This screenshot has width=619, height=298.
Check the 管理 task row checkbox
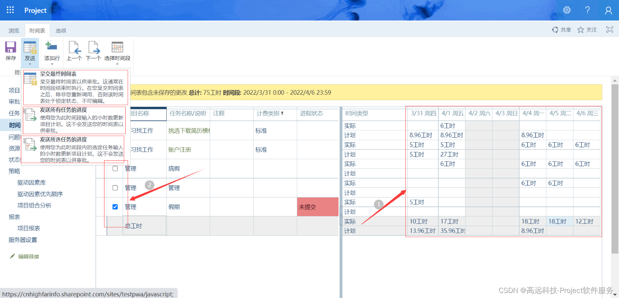[x=115, y=188]
